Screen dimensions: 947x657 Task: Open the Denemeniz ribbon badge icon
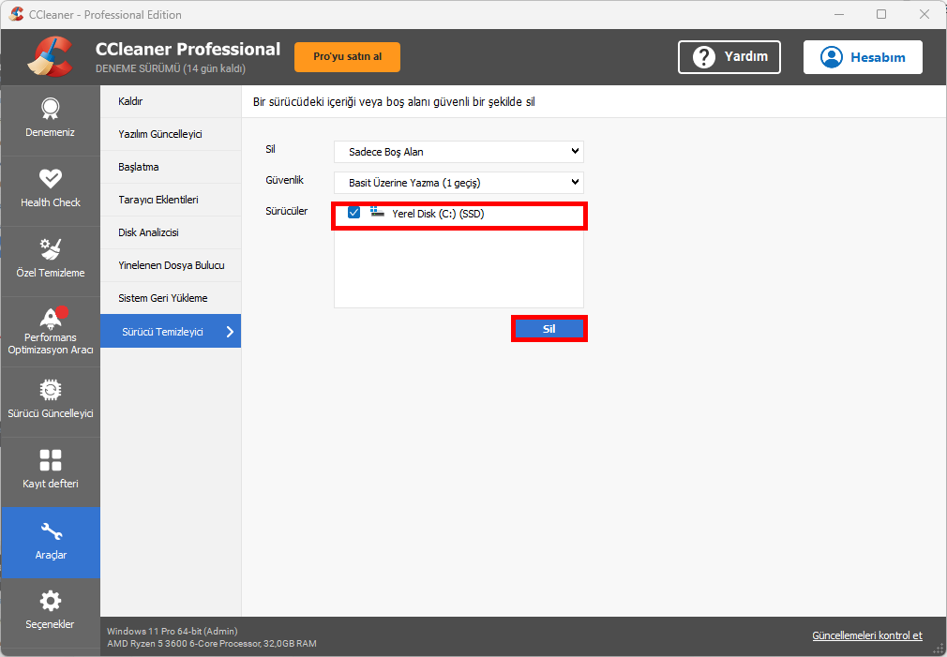[x=50, y=108]
